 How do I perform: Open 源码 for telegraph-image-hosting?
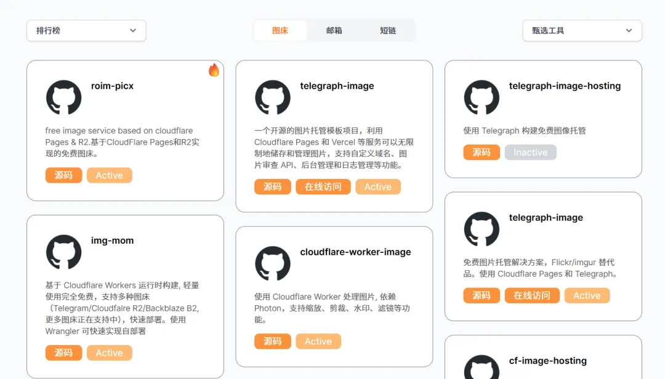[x=482, y=152]
